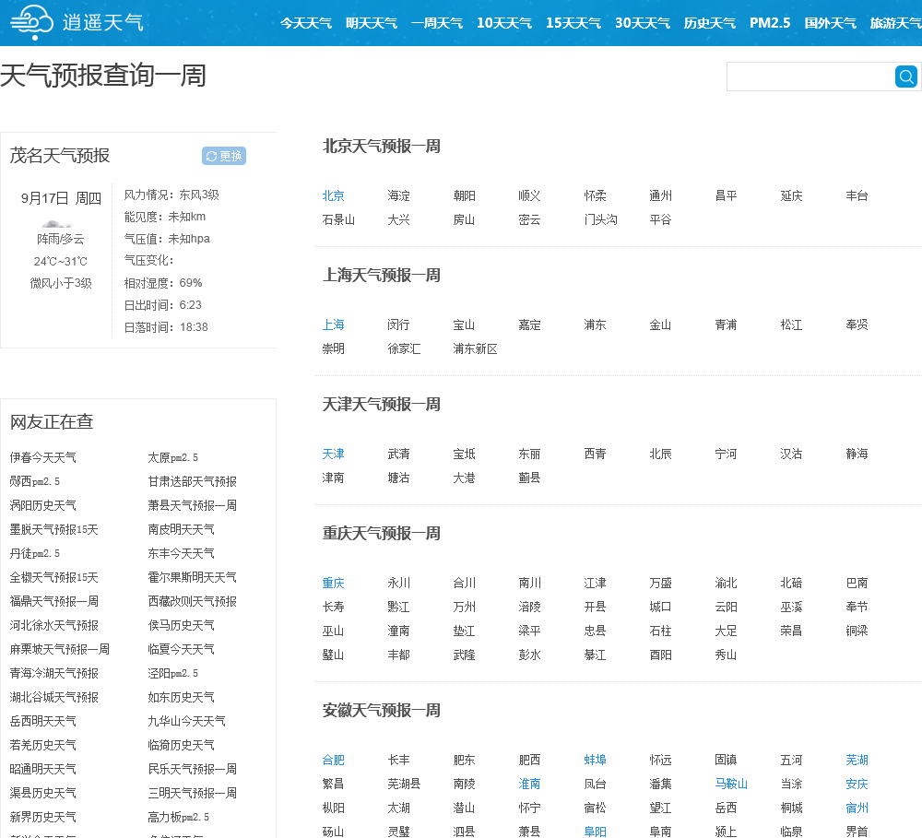Open the 安庆 link

click(857, 785)
